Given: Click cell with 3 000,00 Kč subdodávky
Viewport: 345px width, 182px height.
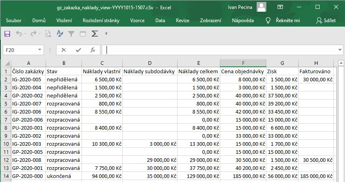Looking at the screenshot, I should (x=150, y=144).
